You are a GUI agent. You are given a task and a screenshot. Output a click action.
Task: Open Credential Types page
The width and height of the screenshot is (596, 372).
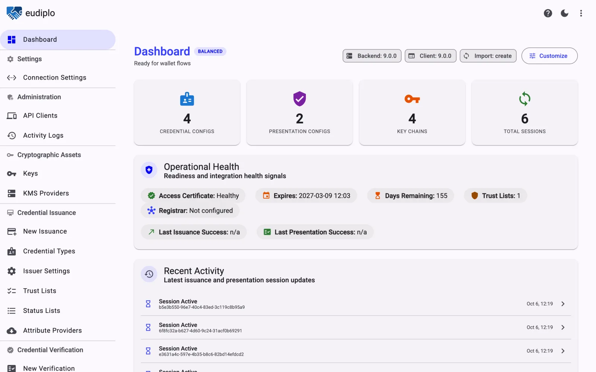pos(58,251)
